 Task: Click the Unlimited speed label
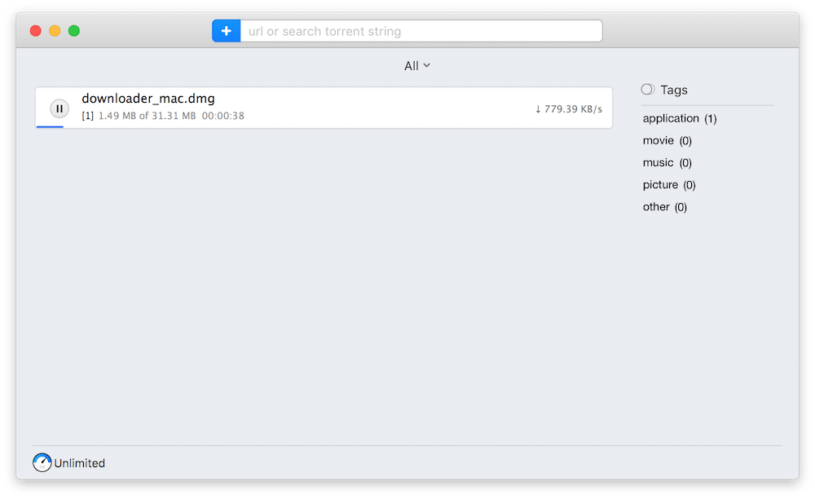pyautogui.click(x=80, y=463)
